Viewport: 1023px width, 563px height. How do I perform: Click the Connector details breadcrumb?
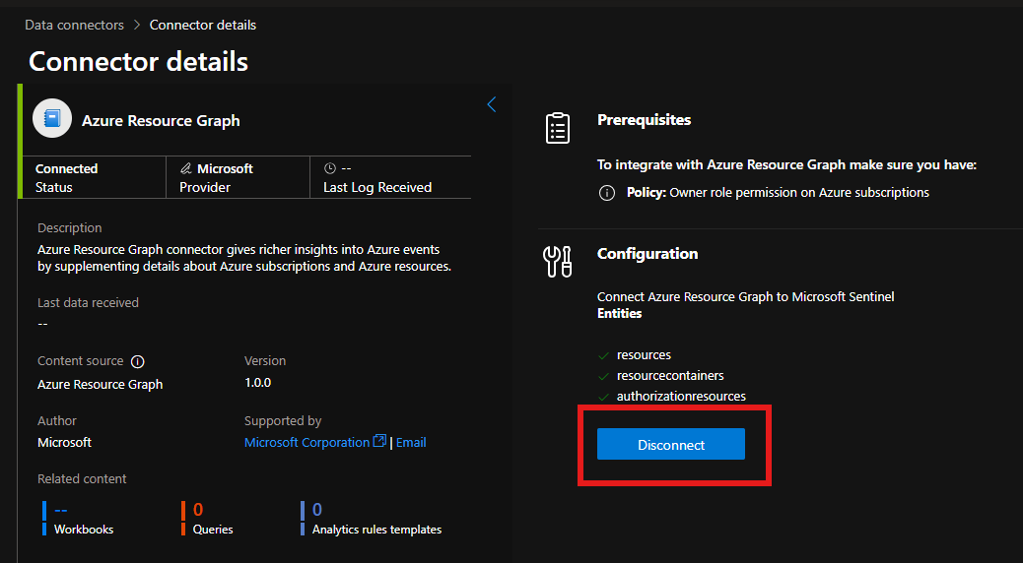tap(203, 25)
